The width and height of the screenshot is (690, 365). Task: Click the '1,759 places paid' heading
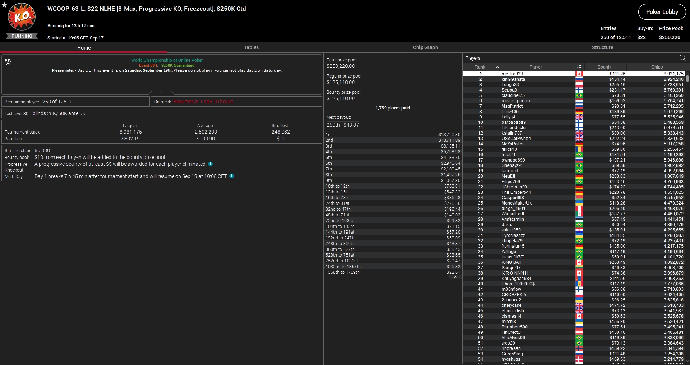pyautogui.click(x=392, y=108)
